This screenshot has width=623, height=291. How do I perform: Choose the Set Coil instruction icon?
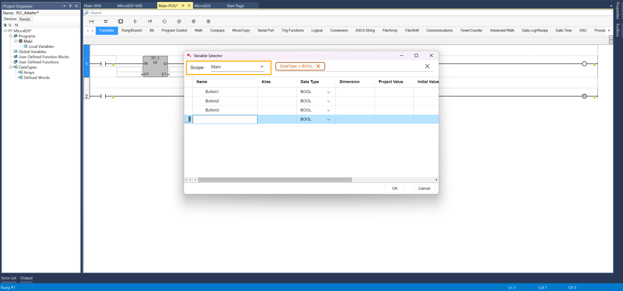point(194,21)
